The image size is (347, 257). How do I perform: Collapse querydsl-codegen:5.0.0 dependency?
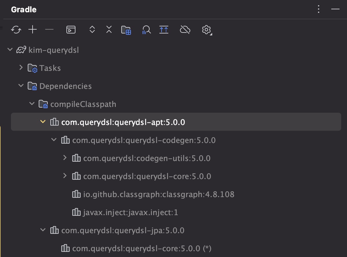[54, 140]
